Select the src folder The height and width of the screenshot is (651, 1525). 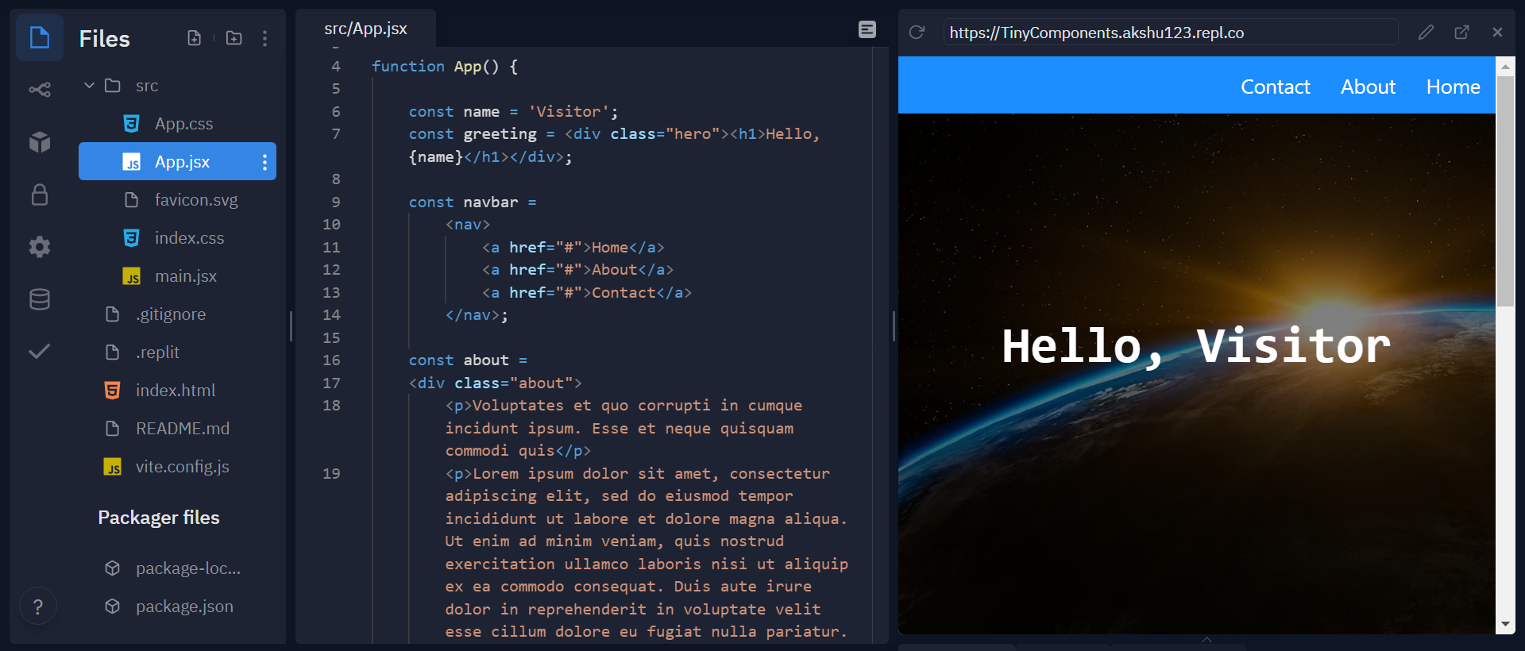click(x=146, y=86)
